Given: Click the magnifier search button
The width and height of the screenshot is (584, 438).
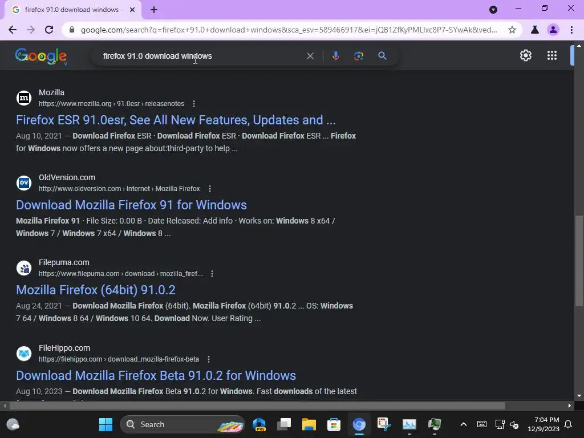Looking at the screenshot, I should [x=382, y=56].
